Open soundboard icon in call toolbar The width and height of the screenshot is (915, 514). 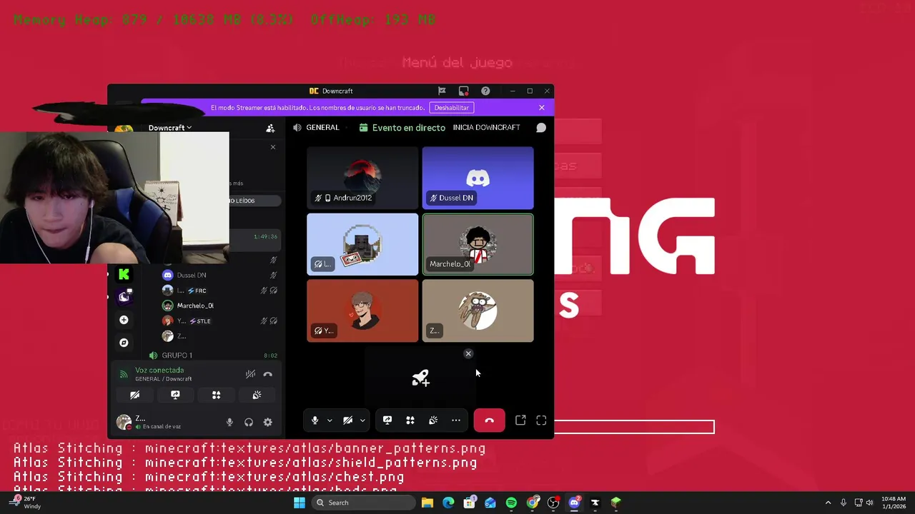tap(433, 420)
